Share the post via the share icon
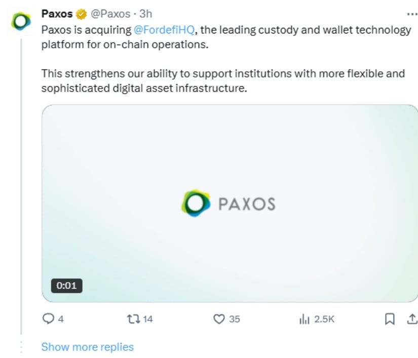 411,319
